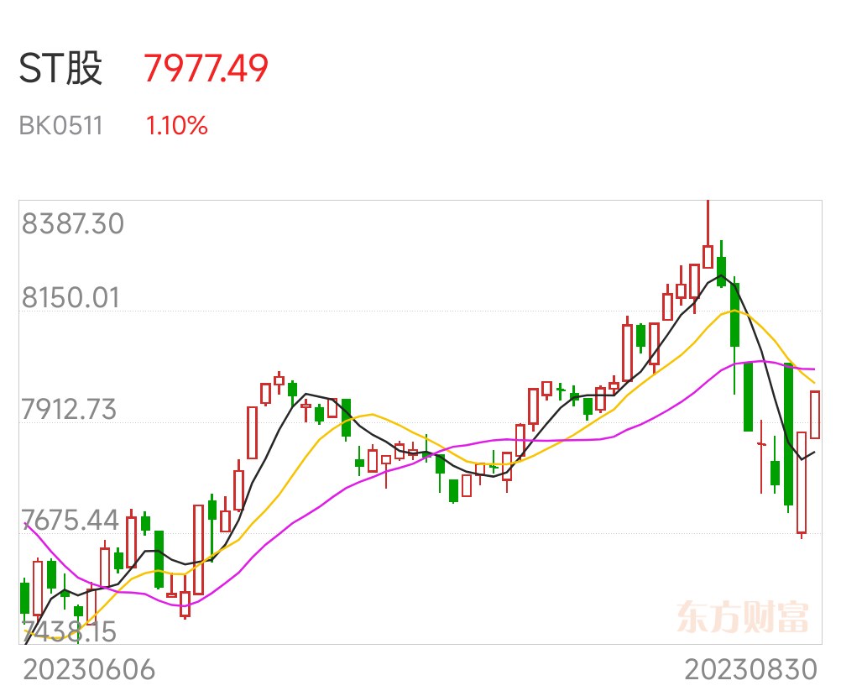Click the right end of purple average line

[813, 369]
